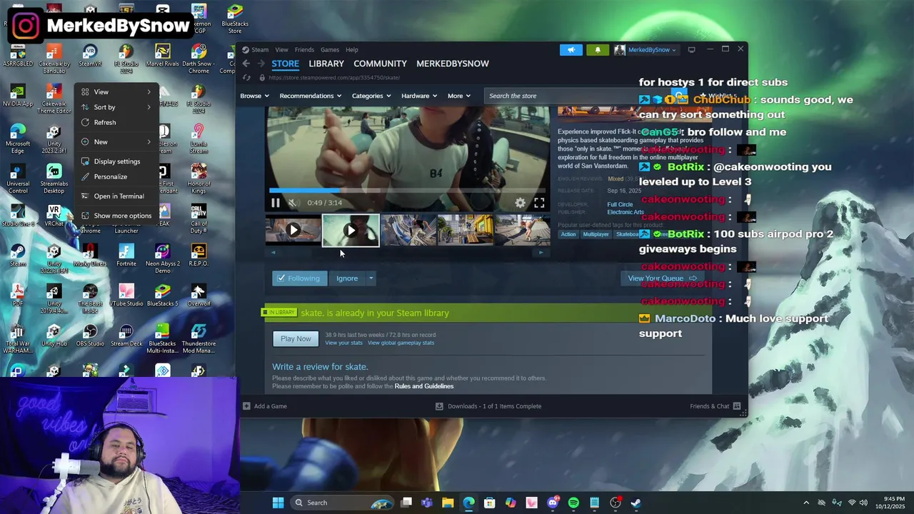Expand the More store dropdown
Viewport: 914px width, 514px height.
459,96
